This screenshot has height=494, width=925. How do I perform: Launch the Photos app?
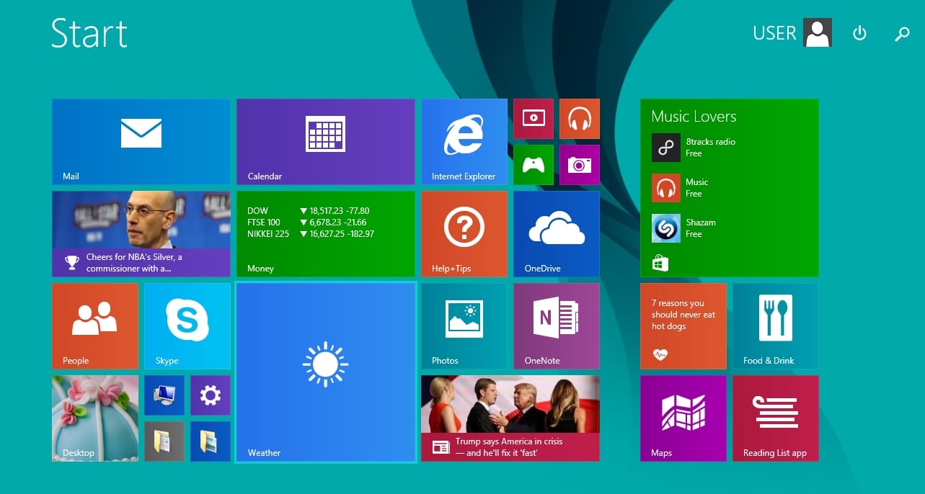coord(464,325)
